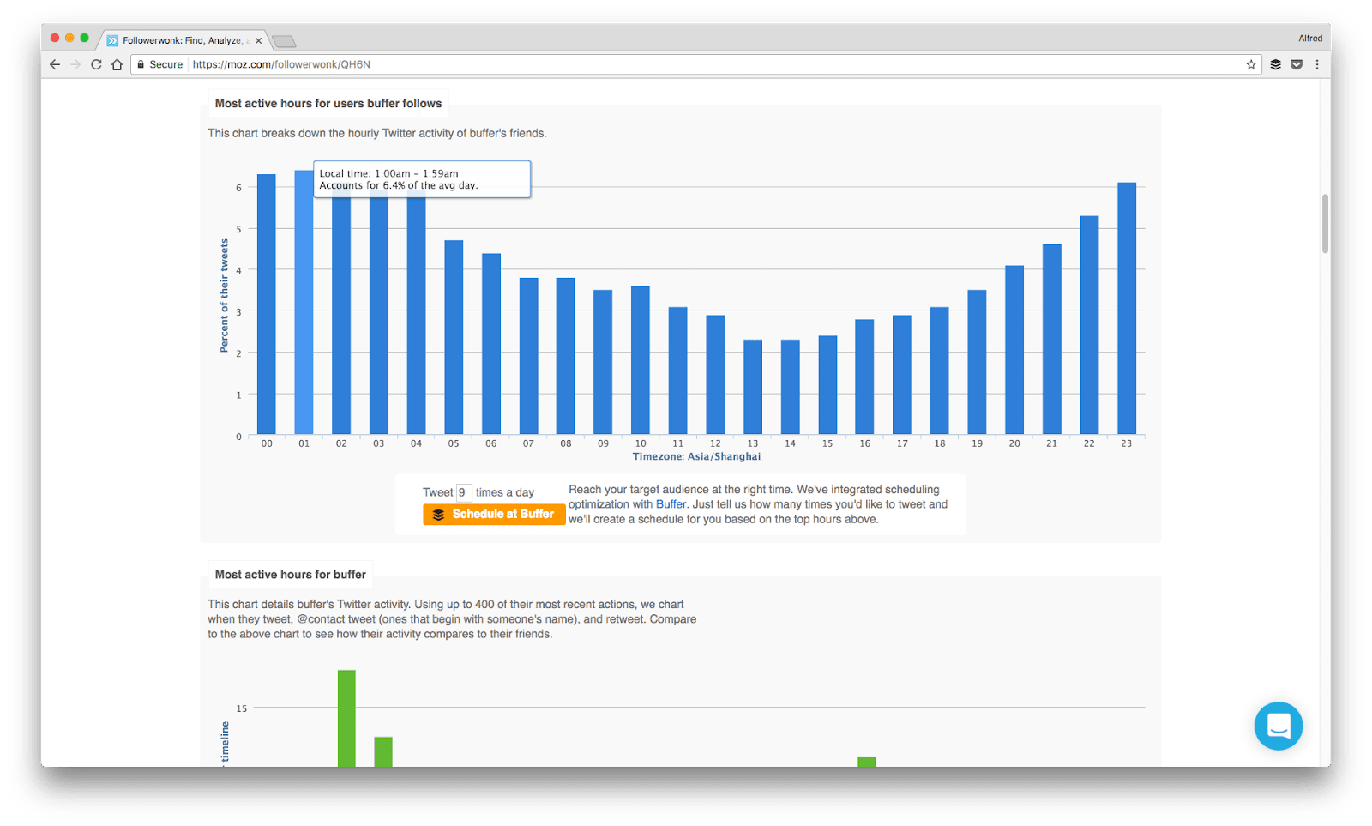Image resolution: width=1372 pixels, height=826 pixels.
Task: Open a new browser tab
Action: pyautogui.click(x=284, y=41)
